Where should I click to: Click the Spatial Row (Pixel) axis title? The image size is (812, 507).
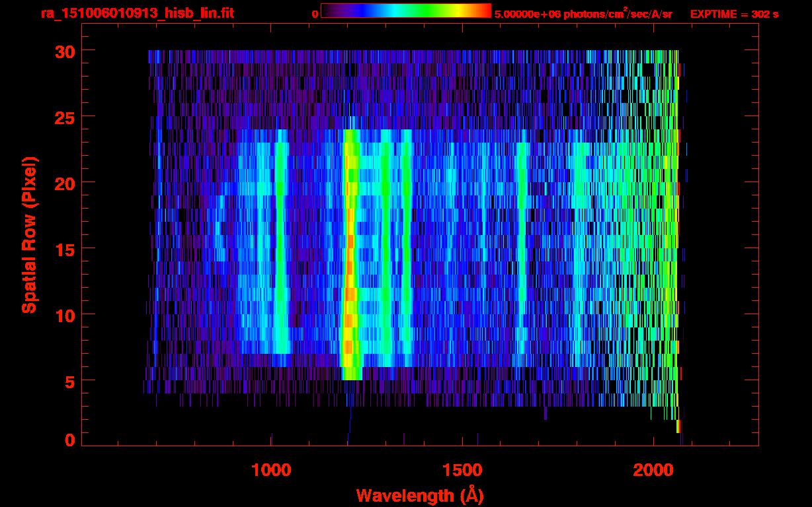pos(29,235)
